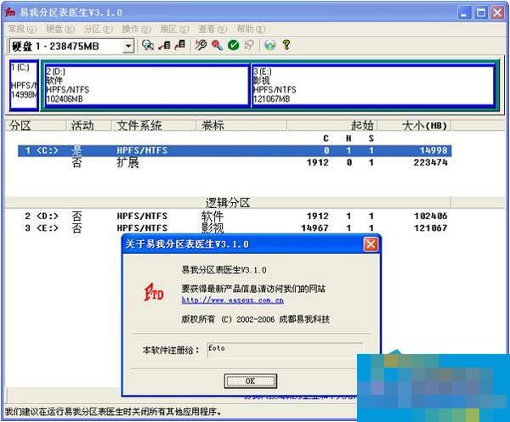This screenshot has height=422, width=510.
Task: Click the 卷标 column header
Action: [x=241, y=126]
